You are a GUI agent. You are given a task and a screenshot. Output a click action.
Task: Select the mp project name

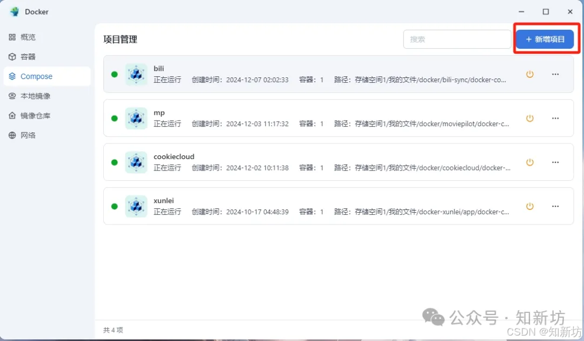pyautogui.click(x=159, y=113)
